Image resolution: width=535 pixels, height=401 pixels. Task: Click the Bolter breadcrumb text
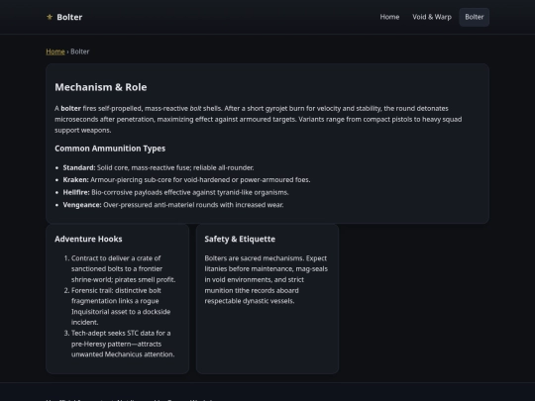click(x=80, y=51)
